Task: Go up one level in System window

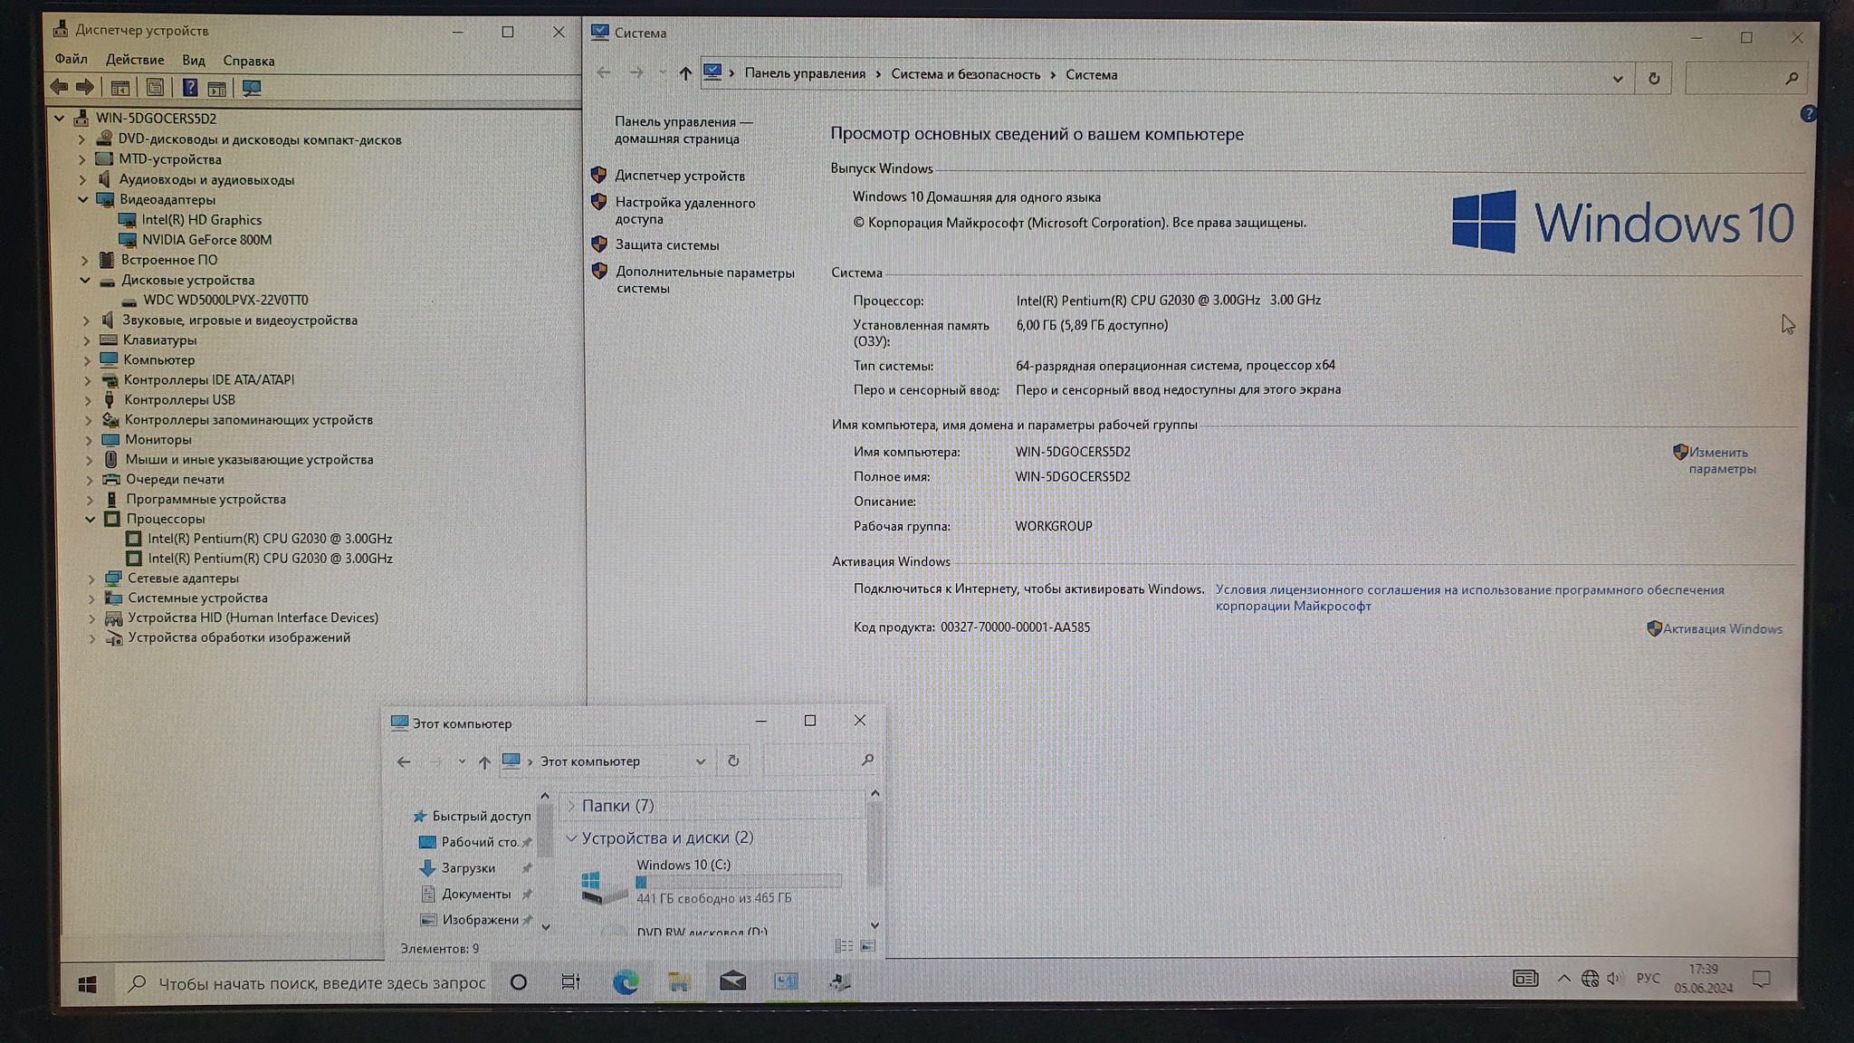Action: click(x=685, y=74)
